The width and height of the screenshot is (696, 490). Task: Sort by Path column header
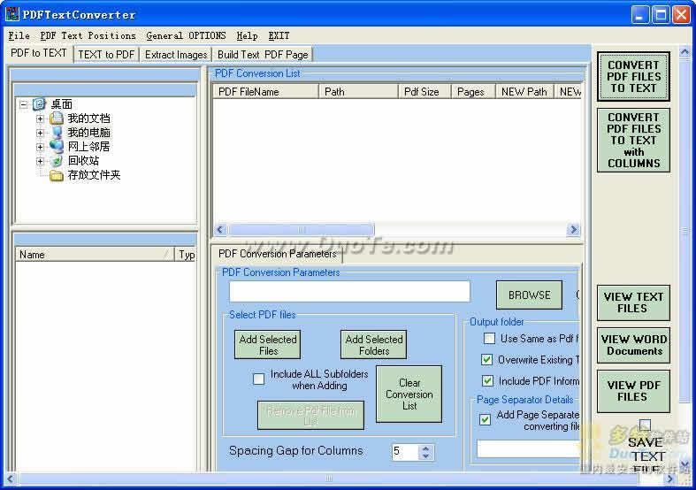359,92
